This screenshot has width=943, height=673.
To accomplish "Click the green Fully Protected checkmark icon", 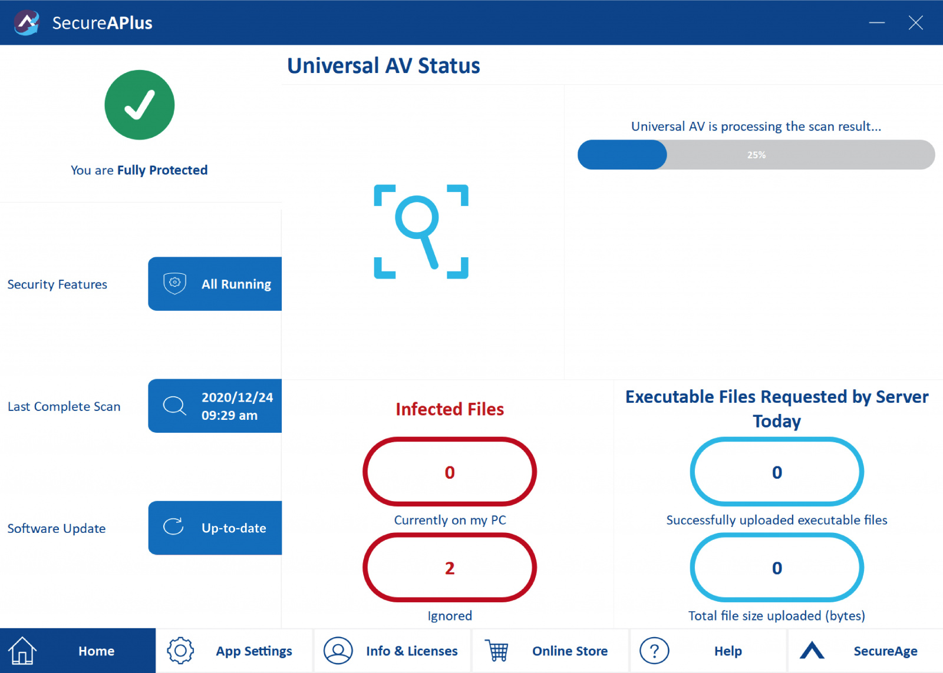I will 140,105.
